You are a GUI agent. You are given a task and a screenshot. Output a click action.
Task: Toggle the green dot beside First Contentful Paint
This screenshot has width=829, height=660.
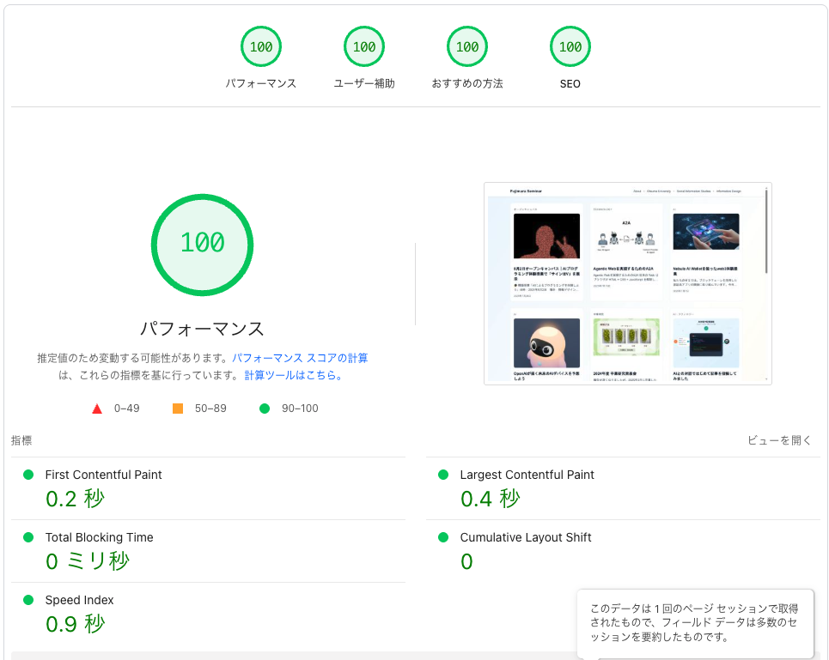(x=28, y=475)
